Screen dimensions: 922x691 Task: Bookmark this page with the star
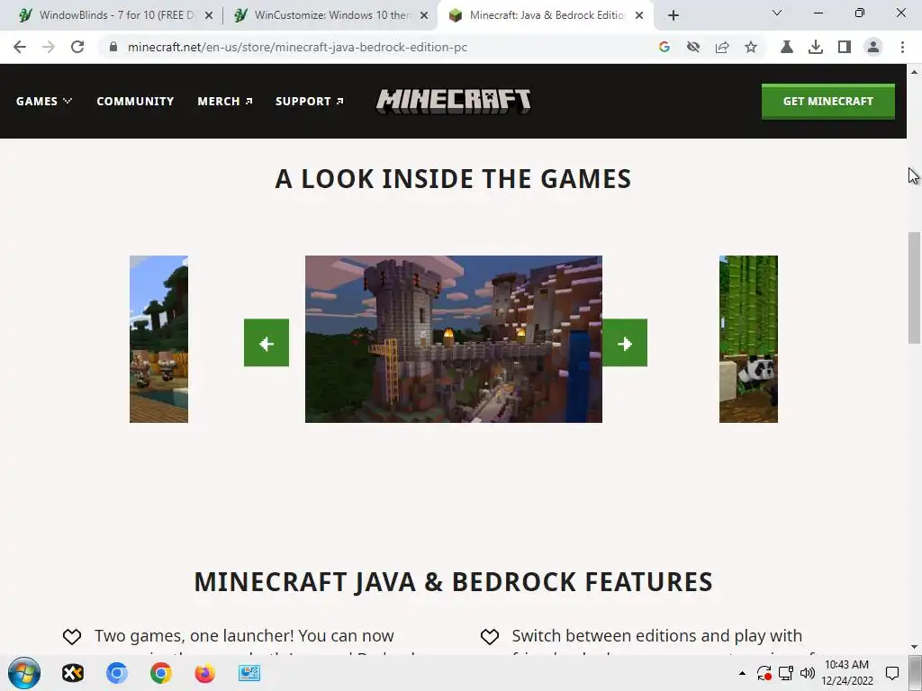point(751,47)
